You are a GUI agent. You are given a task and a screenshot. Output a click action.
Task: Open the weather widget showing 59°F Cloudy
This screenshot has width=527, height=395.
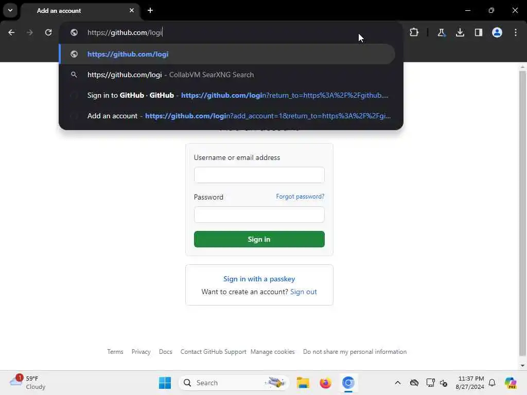coord(28,383)
